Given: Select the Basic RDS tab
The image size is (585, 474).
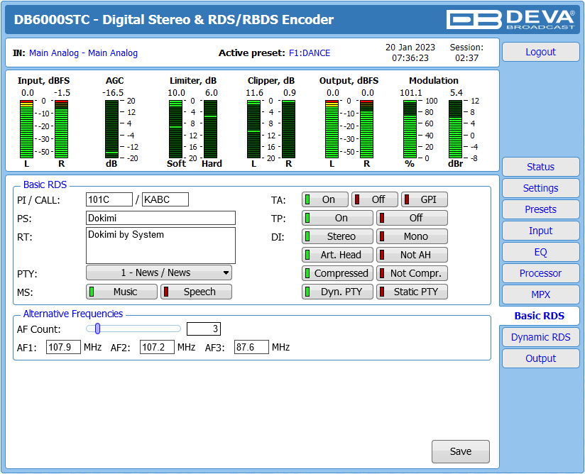Looking at the screenshot, I should tap(540, 316).
